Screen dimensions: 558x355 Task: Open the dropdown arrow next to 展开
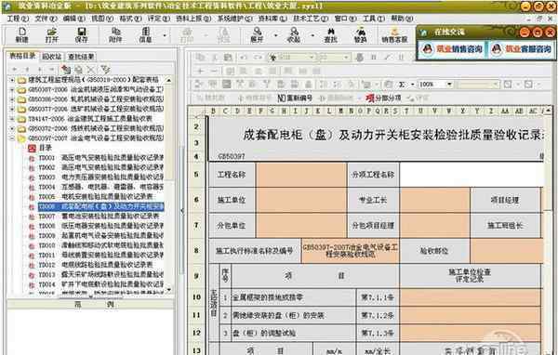tap(276, 35)
